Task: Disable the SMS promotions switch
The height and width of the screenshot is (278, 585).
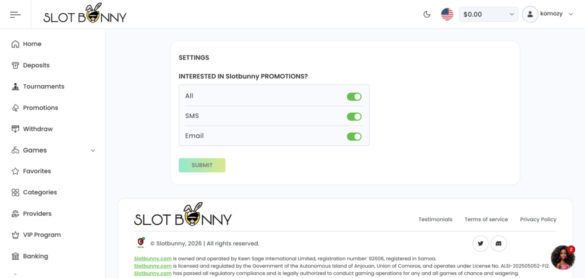Action: click(x=354, y=117)
